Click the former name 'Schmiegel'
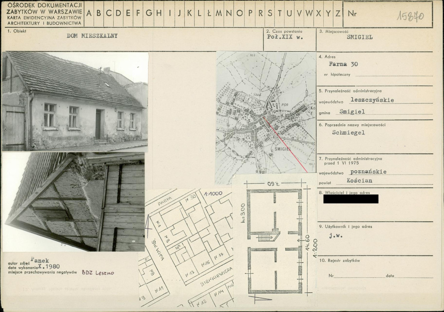The height and width of the screenshot is (312, 444). pos(348,132)
